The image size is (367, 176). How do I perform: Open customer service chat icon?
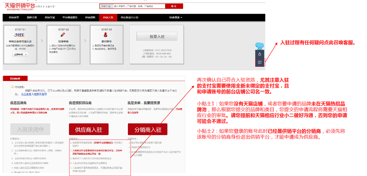pyautogui.click(x=260, y=63)
